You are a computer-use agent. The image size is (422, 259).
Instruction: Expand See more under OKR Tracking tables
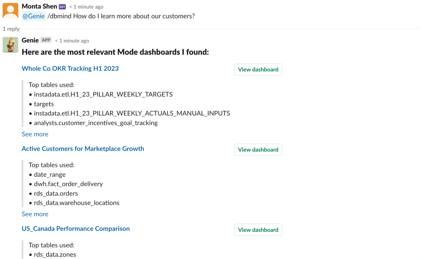point(35,134)
